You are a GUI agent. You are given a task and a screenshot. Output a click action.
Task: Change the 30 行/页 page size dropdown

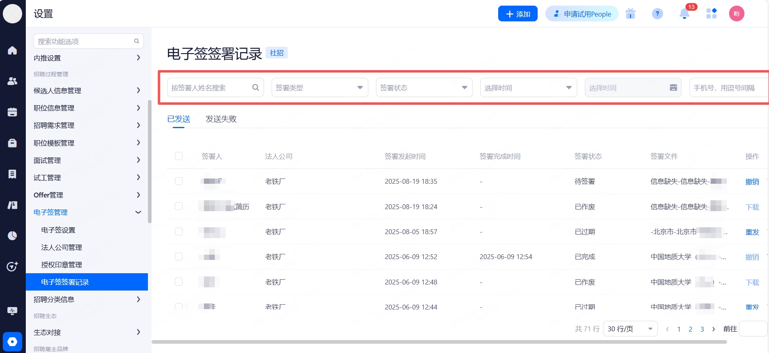pos(630,329)
